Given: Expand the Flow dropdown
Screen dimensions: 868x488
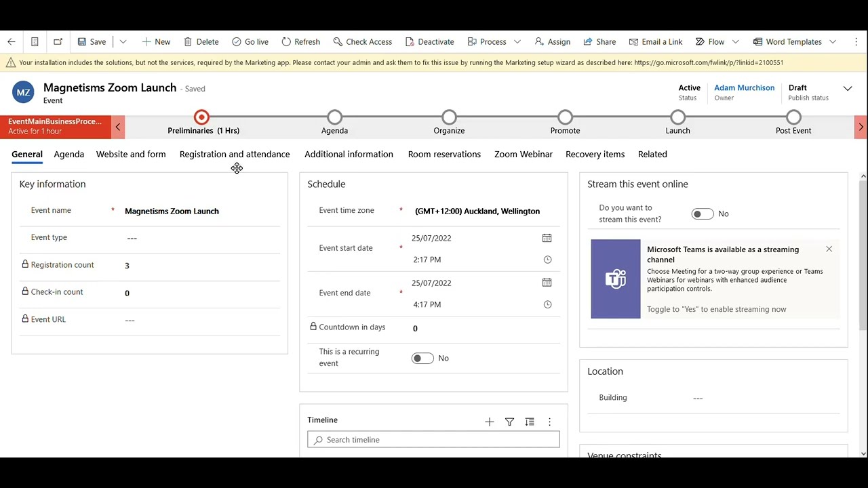Looking at the screenshot, I should [735, 42].
